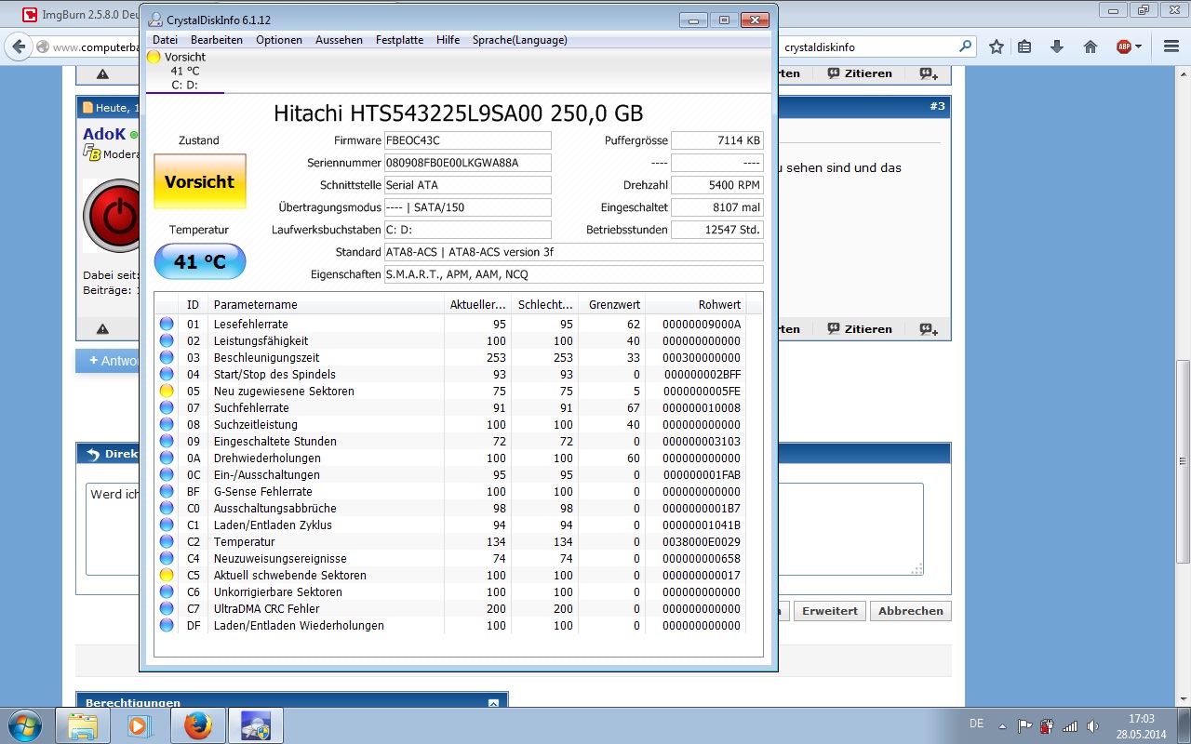
Task: Click status icon for Laden/Entladen Zyklus row
Action: click(167, 525)
